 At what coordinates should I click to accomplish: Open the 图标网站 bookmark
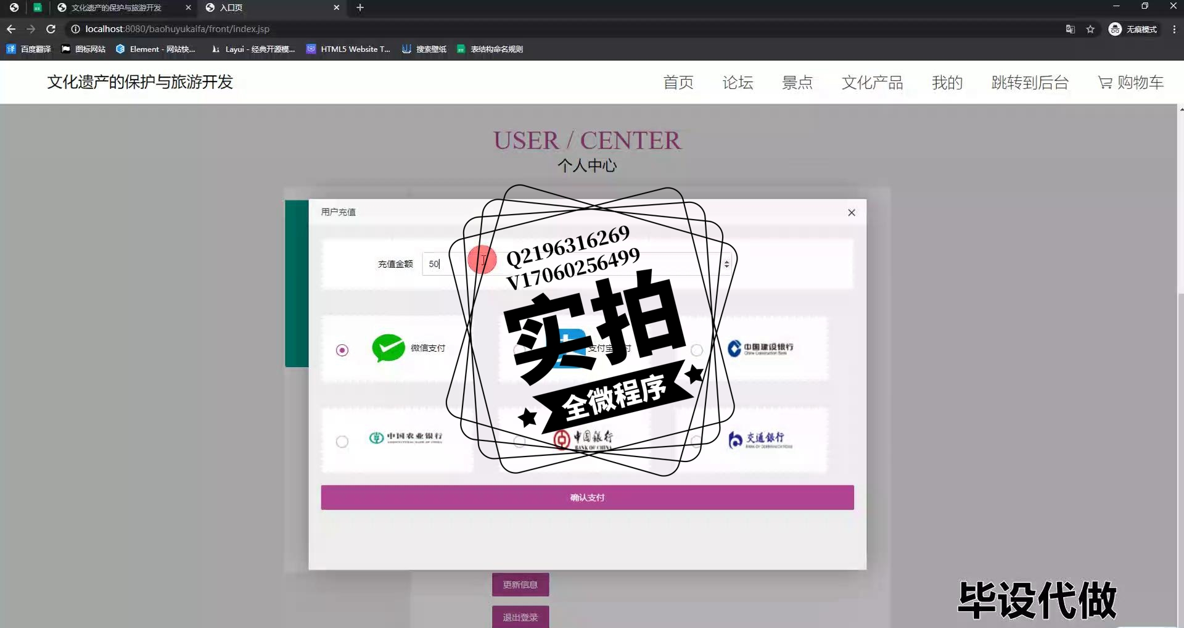pyautogui.click(x=83, y=49)
